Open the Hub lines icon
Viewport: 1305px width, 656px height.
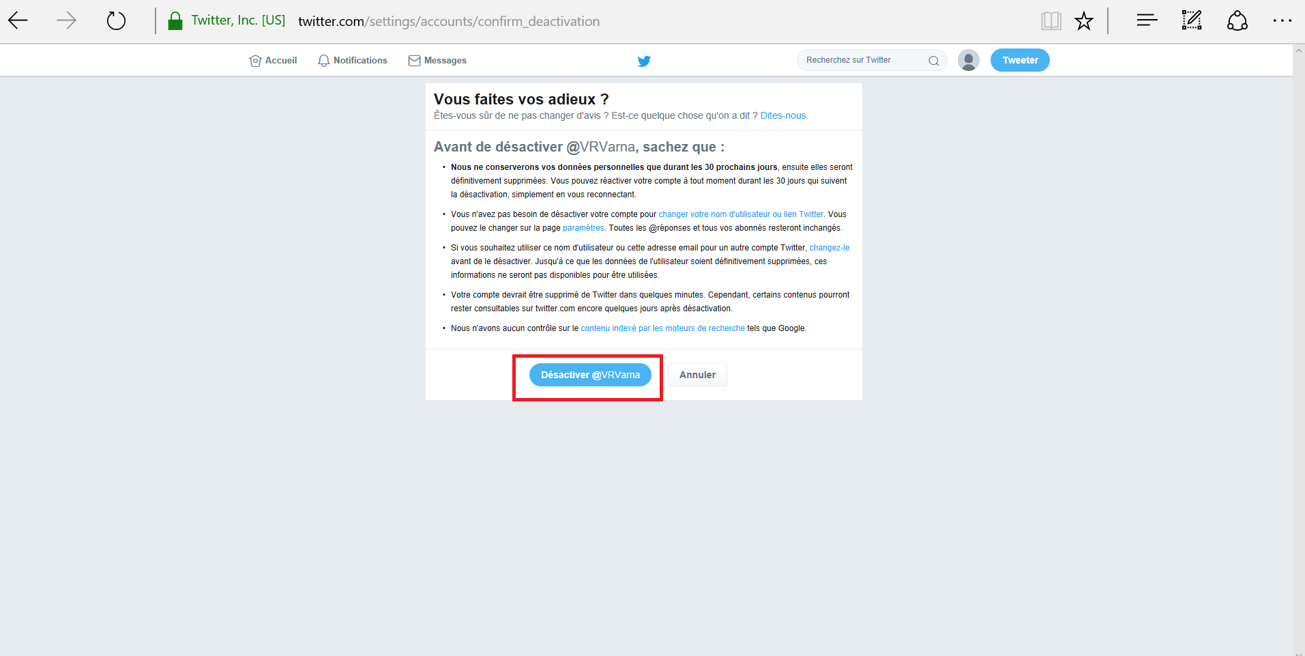pos(1147,20)
